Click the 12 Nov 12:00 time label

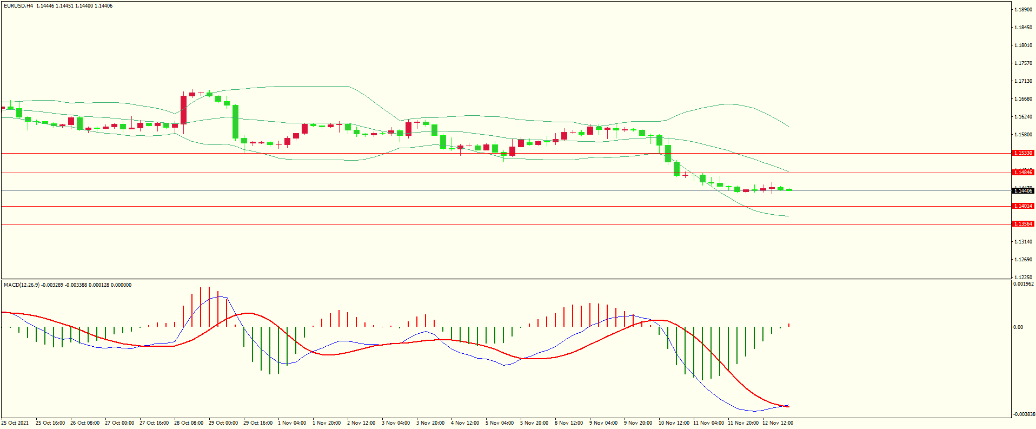[x=778, y=423]
